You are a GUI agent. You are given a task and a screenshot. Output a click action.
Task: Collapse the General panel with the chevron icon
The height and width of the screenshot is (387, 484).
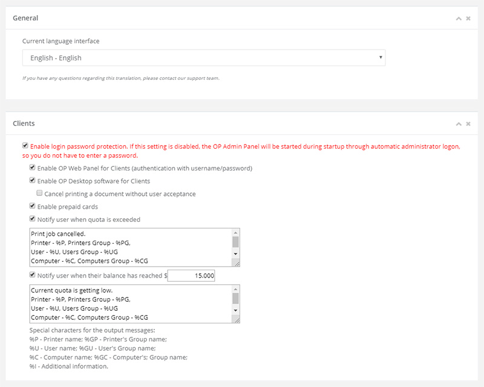click(459, 19)
